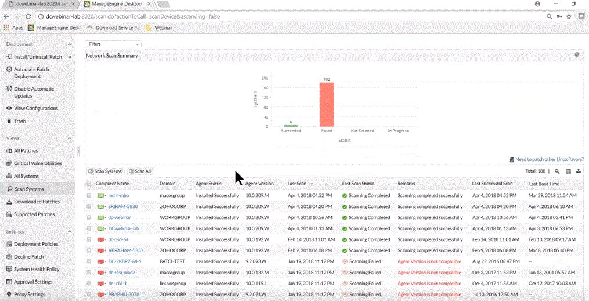The image size is (589, 301).
Task: Open Deployment Policies settings
Action: click(32, 244)
